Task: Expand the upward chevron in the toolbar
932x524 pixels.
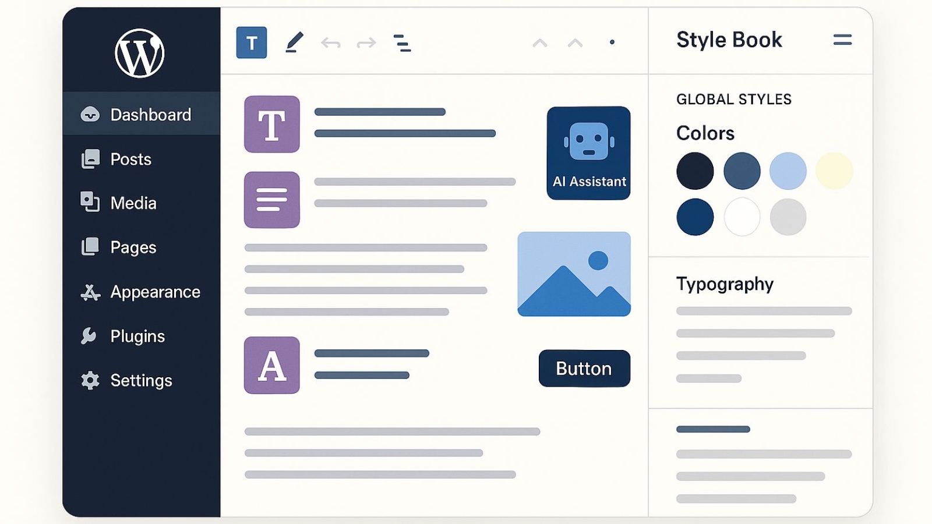Action: pos(541,42)
